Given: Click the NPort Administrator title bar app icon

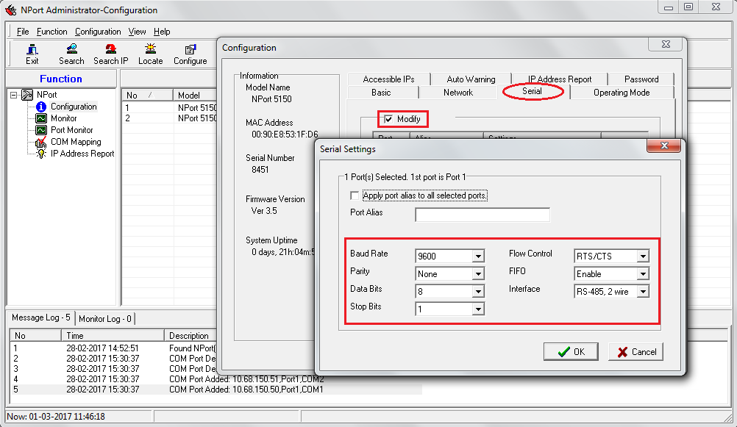Looking at the screenshot, I should pos(11,10).
